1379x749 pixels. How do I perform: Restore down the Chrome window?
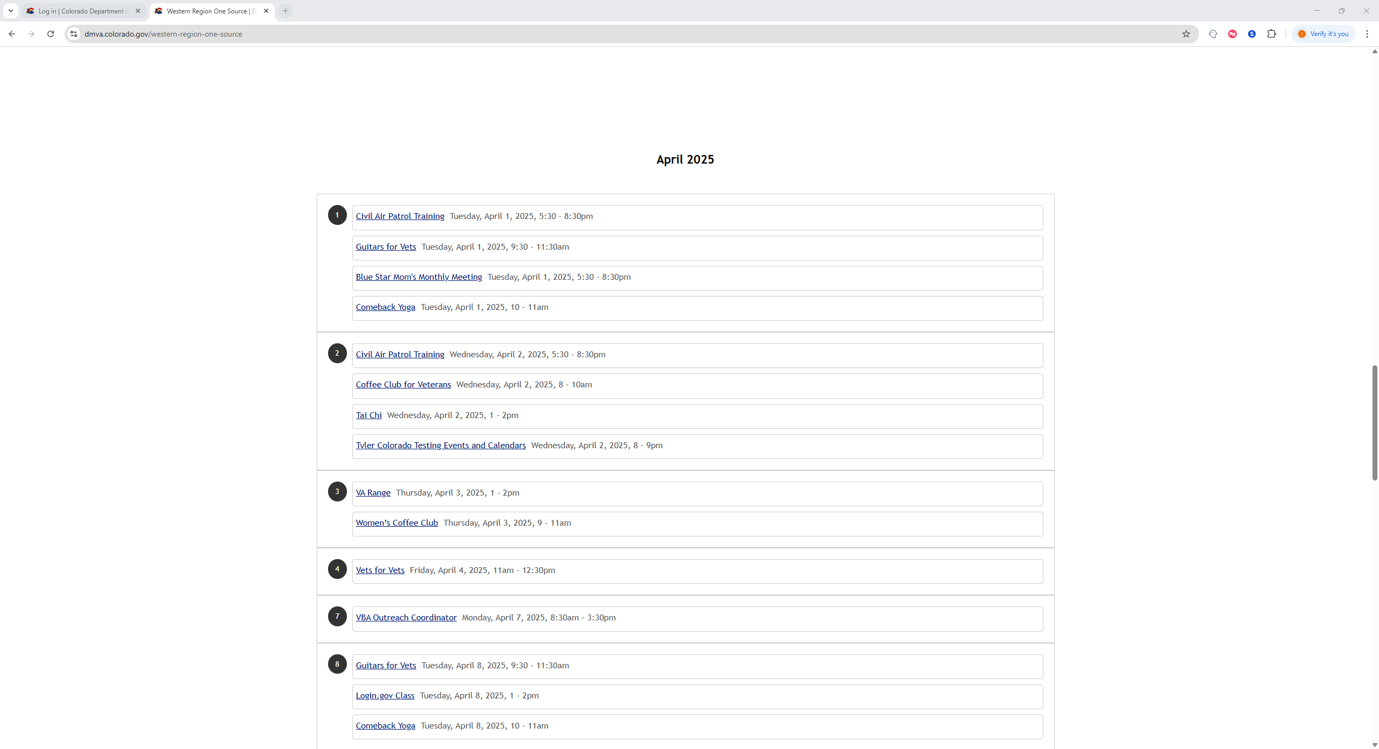[1342, 11]
